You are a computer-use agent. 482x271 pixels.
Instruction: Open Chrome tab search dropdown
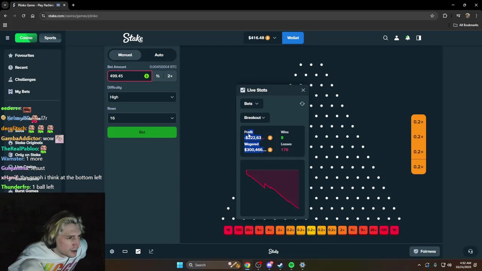click(x=5, y=5)
